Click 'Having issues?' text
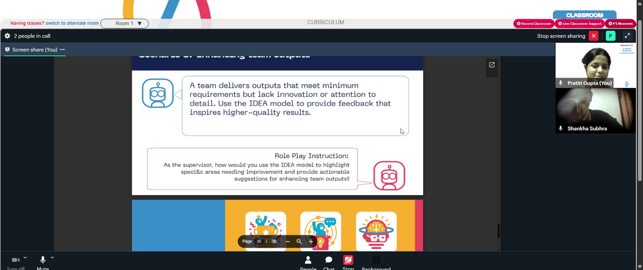Screen dimensions: 643x270 [x=27, y=23]
